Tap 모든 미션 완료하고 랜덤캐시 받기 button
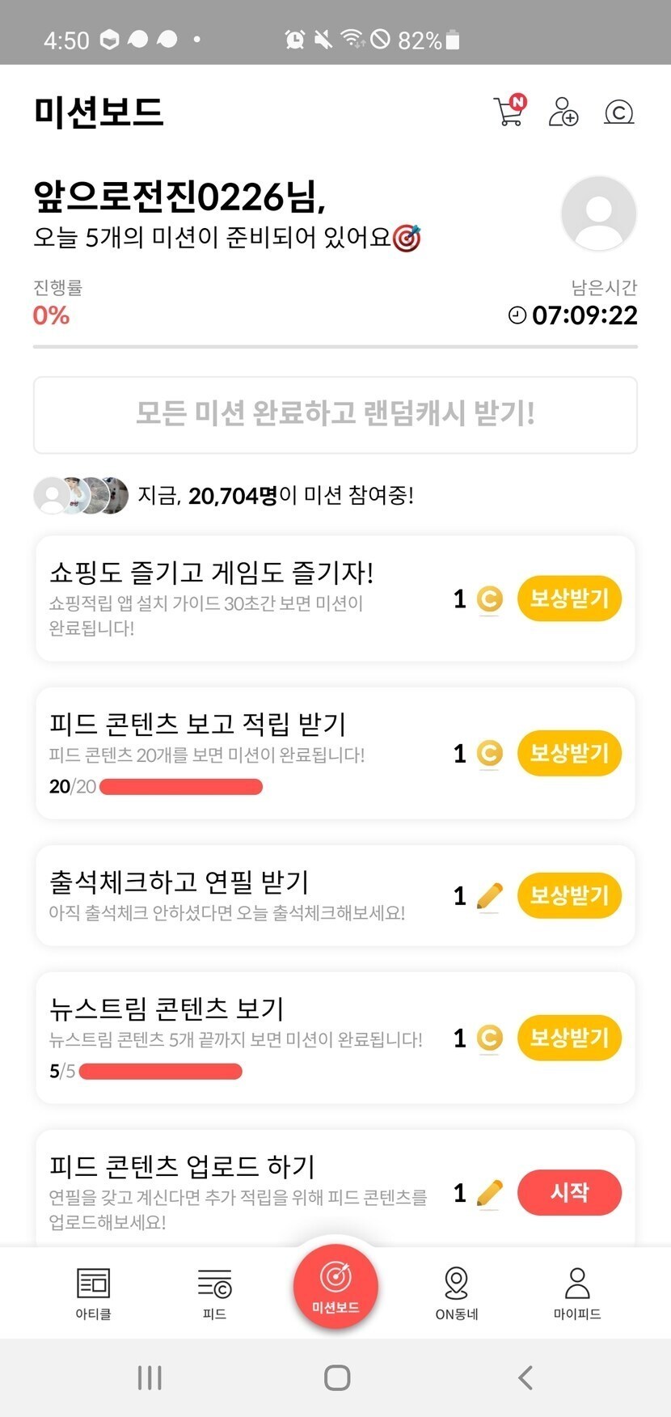The width and height of the screenshot is (671, 1417). coord(335,414)
